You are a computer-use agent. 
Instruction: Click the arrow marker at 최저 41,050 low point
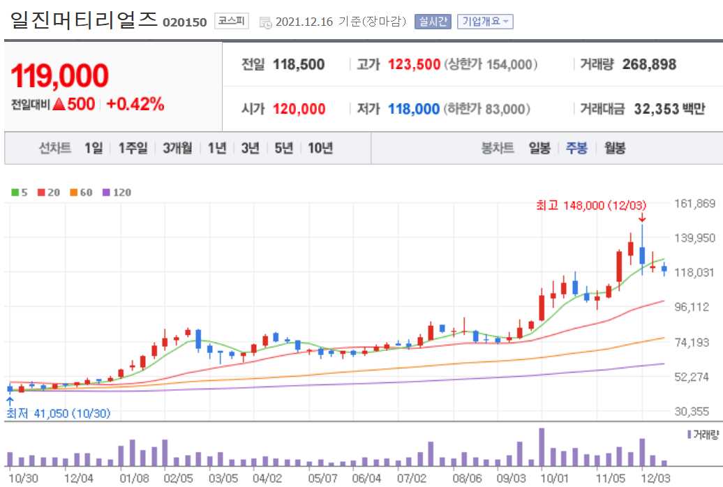[9, 399]
